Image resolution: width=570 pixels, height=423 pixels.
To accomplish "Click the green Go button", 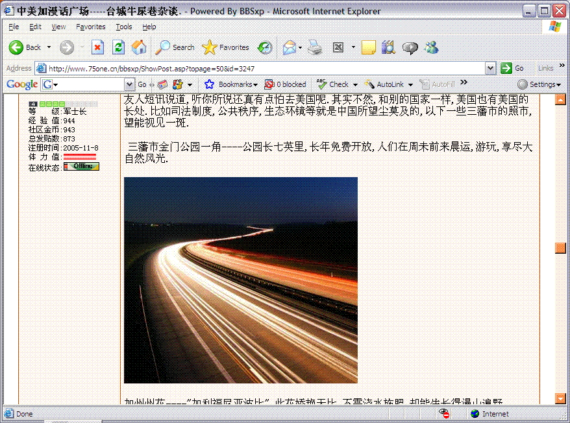I will pos(512,68).
